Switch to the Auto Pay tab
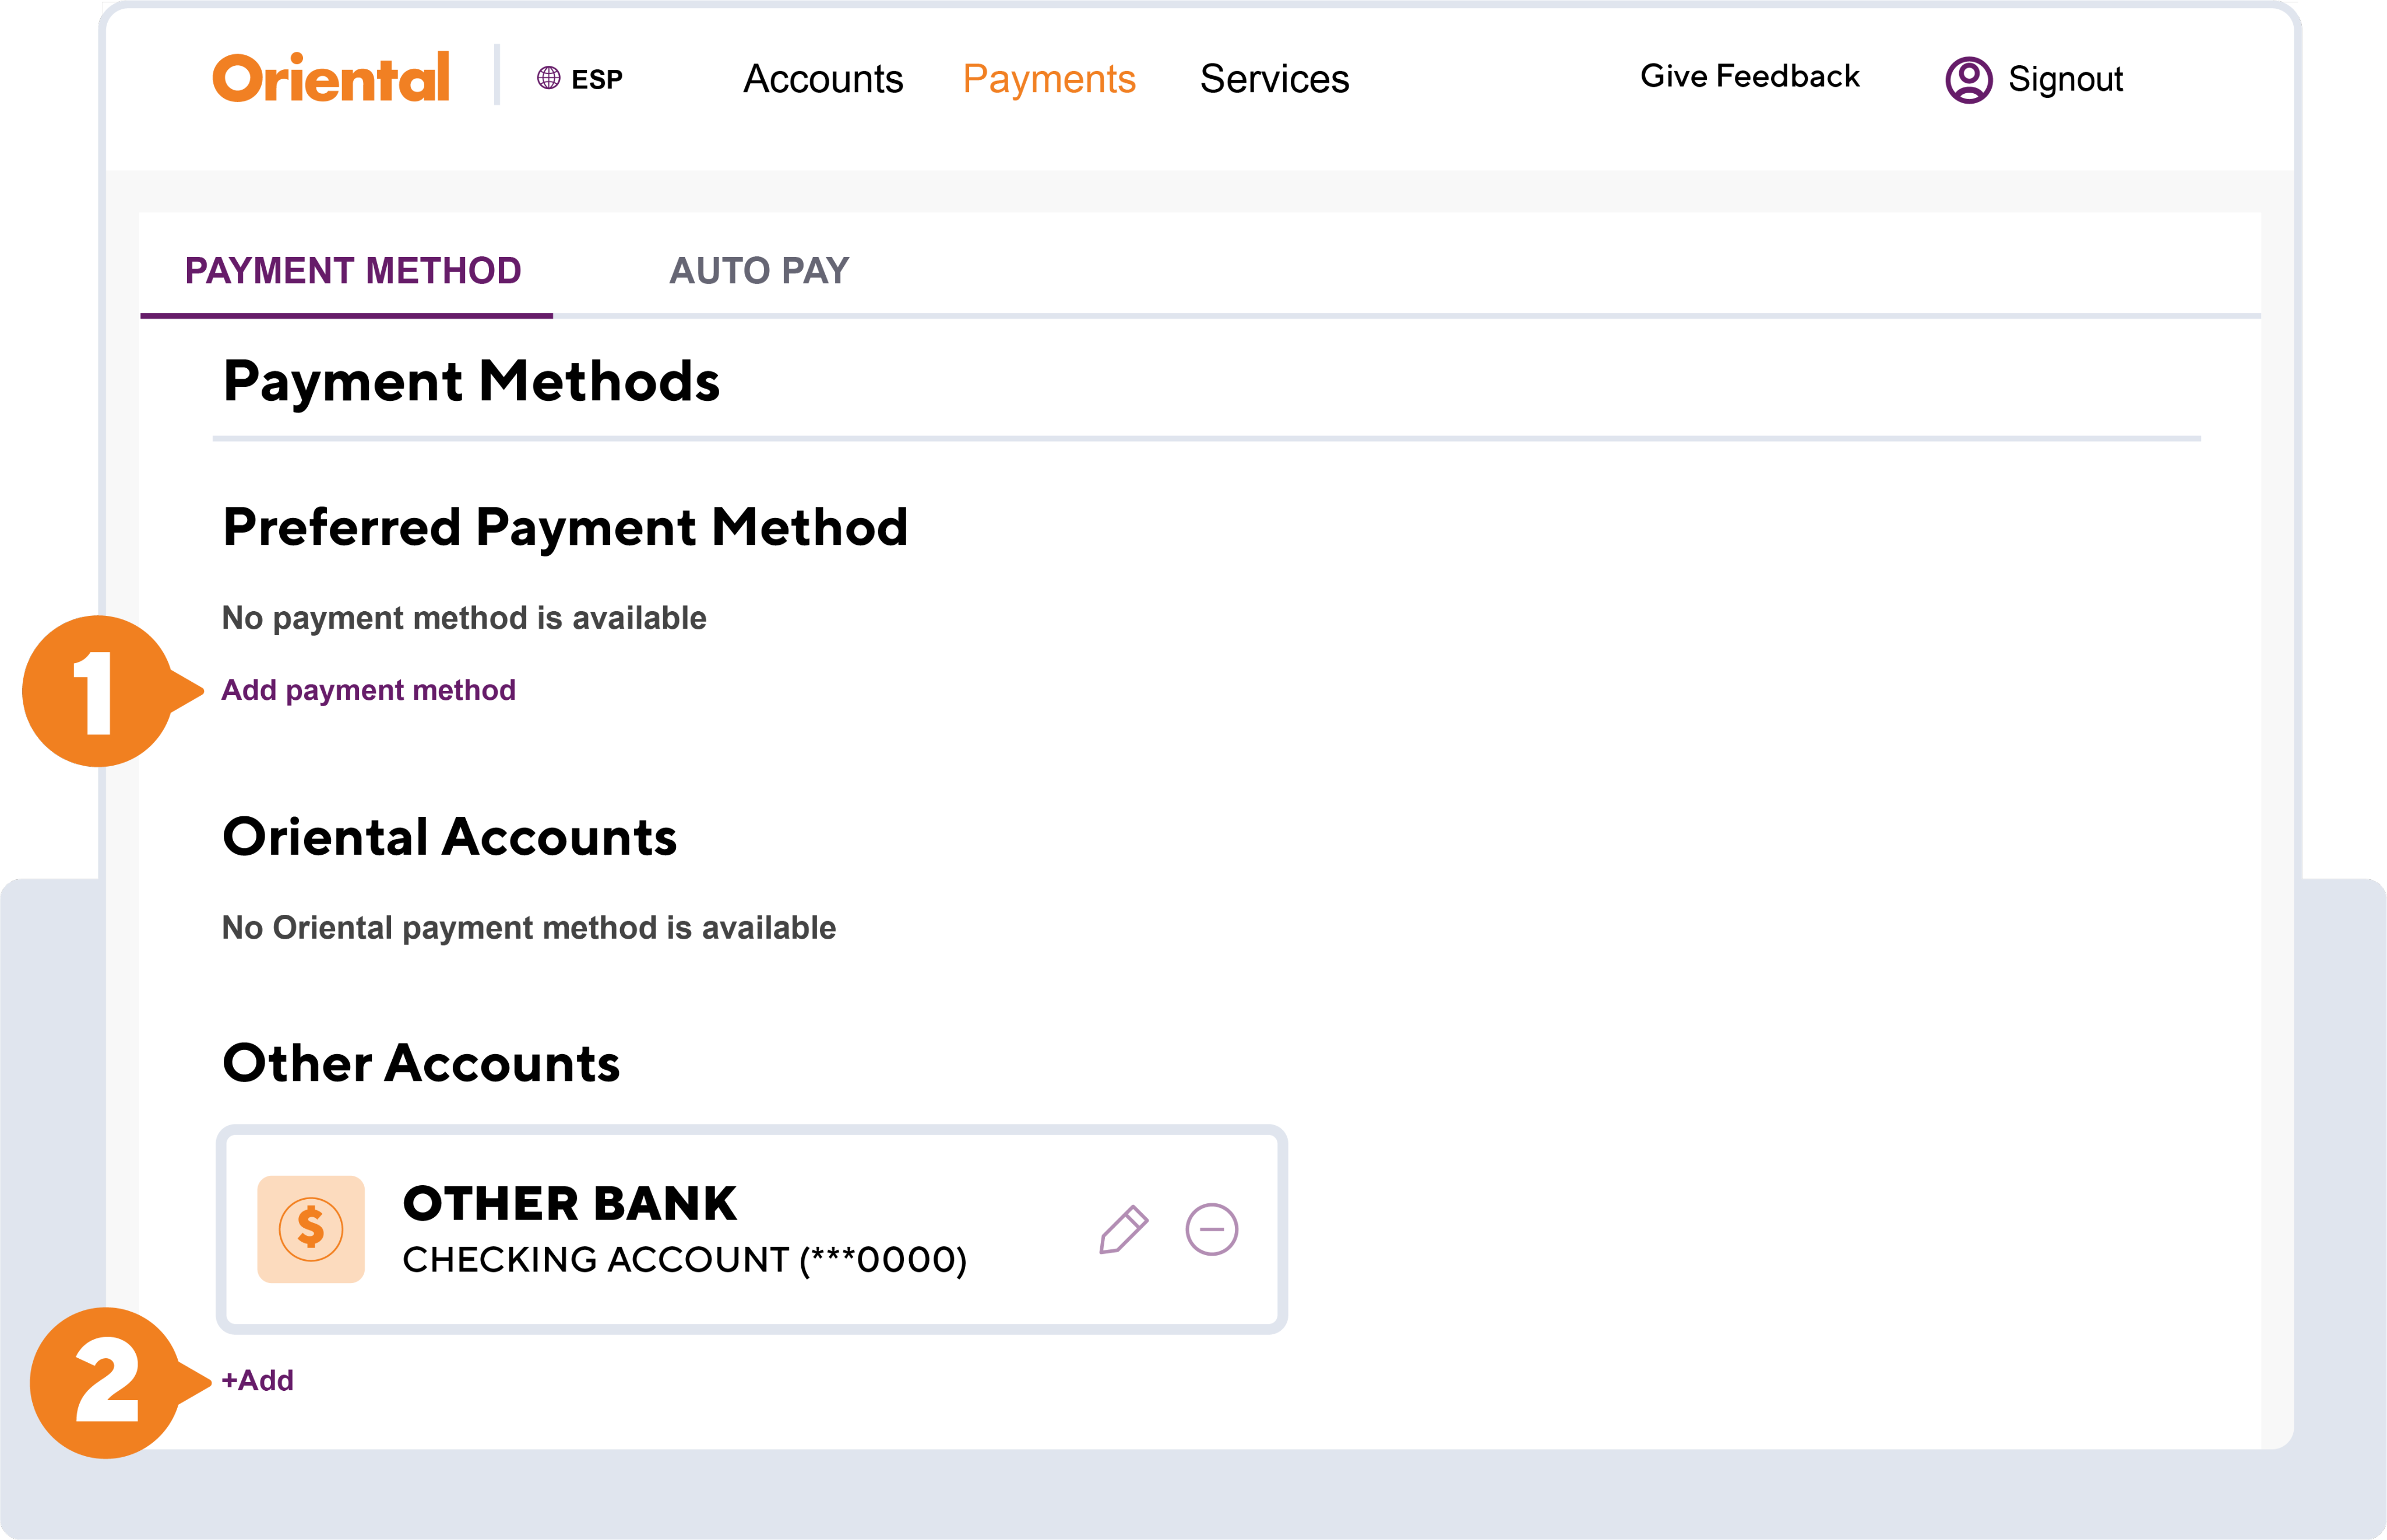 [759, 271]
